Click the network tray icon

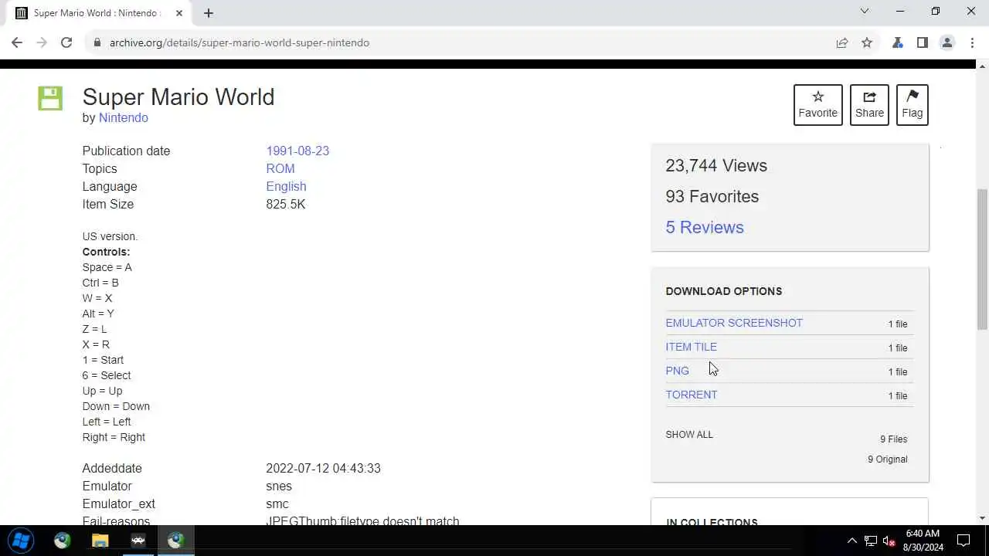point(871,541)
